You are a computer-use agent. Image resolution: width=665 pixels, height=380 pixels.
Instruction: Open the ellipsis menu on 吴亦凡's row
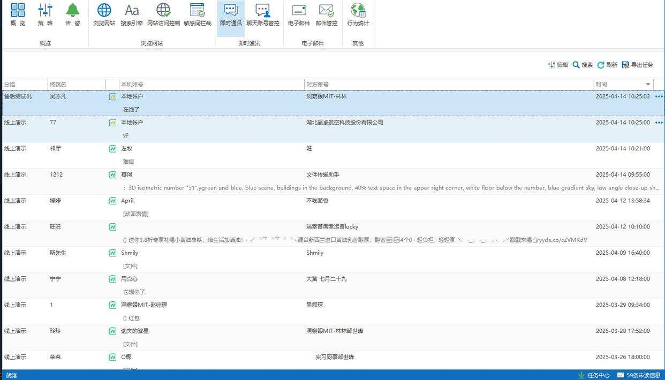click(x=659, y=97)
